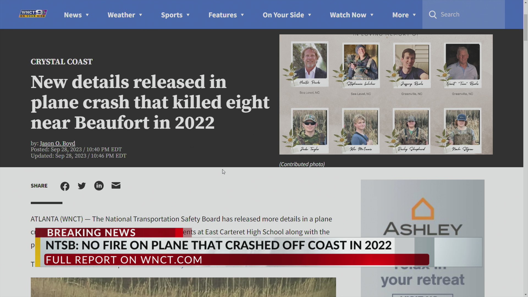Click the Crystal Coast category label
The image size is (528, 297).
(x=62, y=62)
